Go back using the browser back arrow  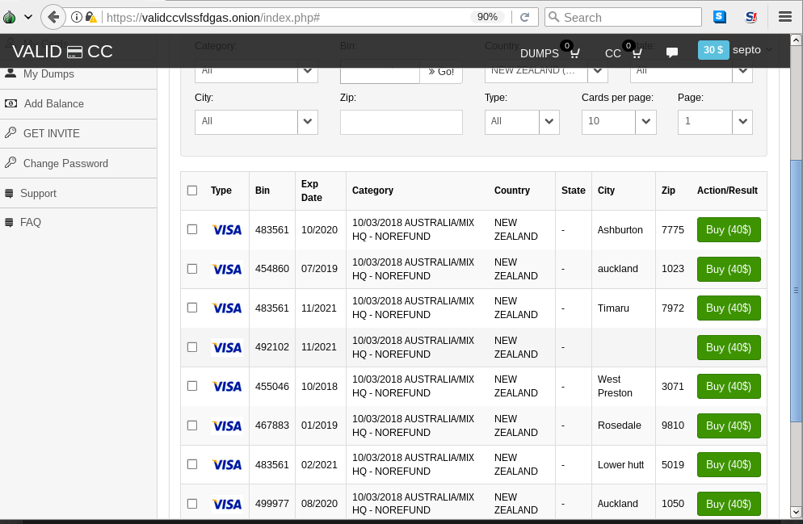pos(53,18)
